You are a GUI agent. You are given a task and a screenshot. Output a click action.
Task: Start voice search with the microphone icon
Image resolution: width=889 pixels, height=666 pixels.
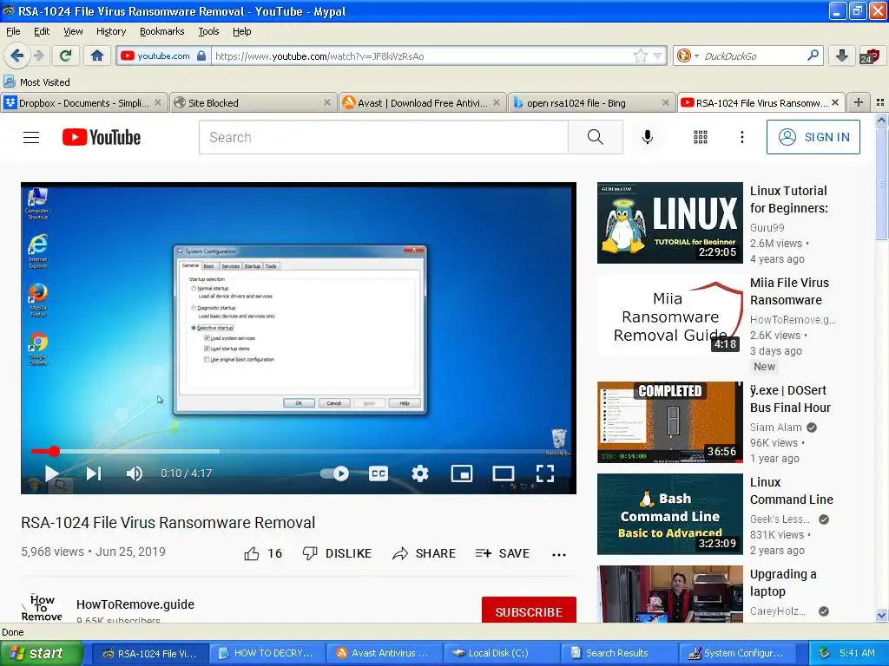point(648,137)
